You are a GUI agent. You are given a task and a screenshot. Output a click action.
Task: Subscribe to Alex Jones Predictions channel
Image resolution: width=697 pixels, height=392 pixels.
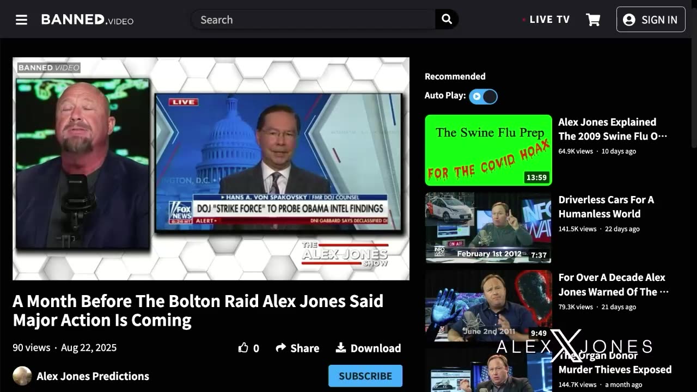click(x=365, y=376)
